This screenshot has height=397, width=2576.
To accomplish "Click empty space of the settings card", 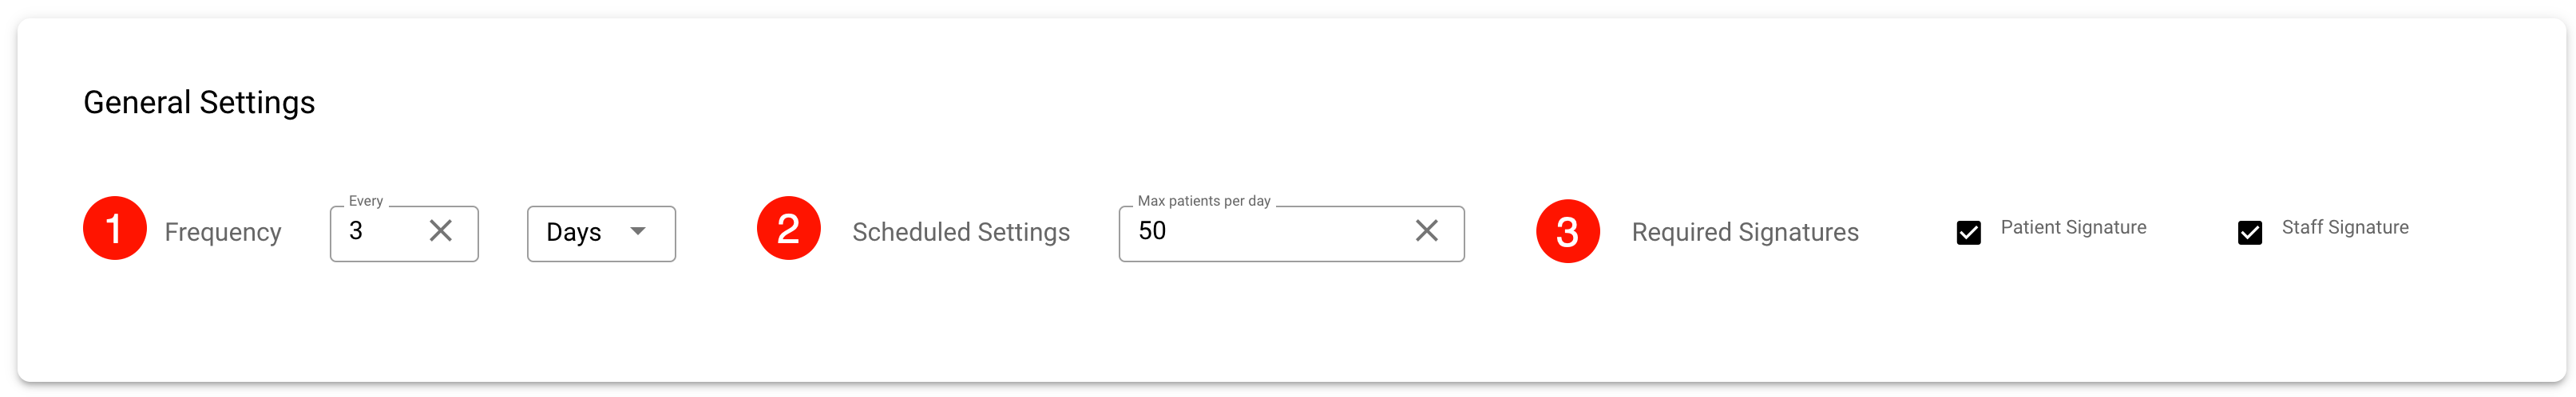I will pyautogui.click(x=1300, y=329).
